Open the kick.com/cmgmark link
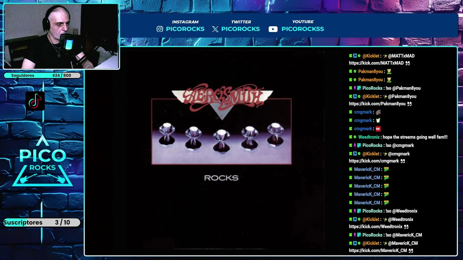Image resolution: width=463 pixels, height=260 pixels. click(374, 161)
